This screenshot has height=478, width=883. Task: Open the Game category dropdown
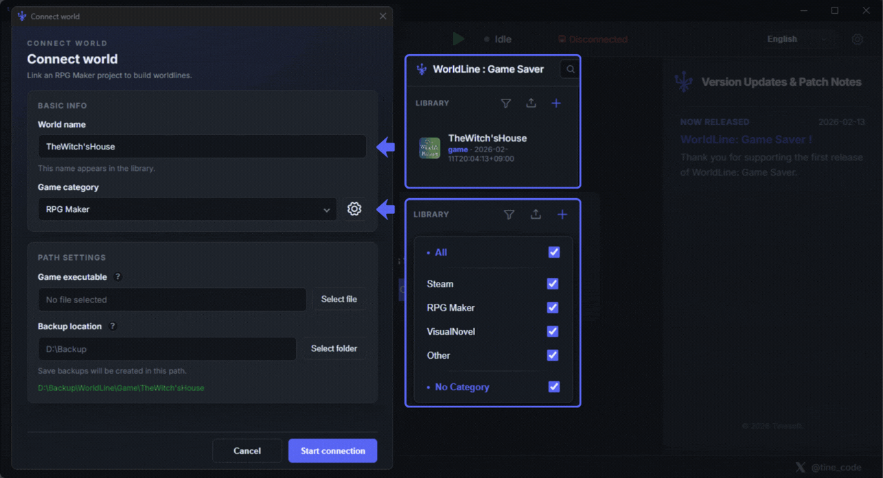coord(187,209)
